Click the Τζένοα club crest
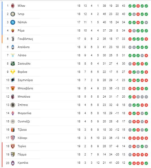Image resolution: width=151 pixels, height=168 pixels. coord(13,130)
